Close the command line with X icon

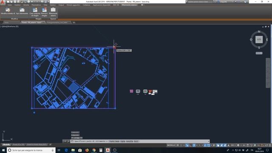click(x=65, y=141)
